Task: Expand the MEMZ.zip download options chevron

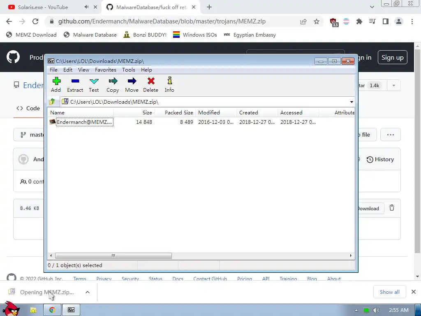Action: (x=88, y=292)
